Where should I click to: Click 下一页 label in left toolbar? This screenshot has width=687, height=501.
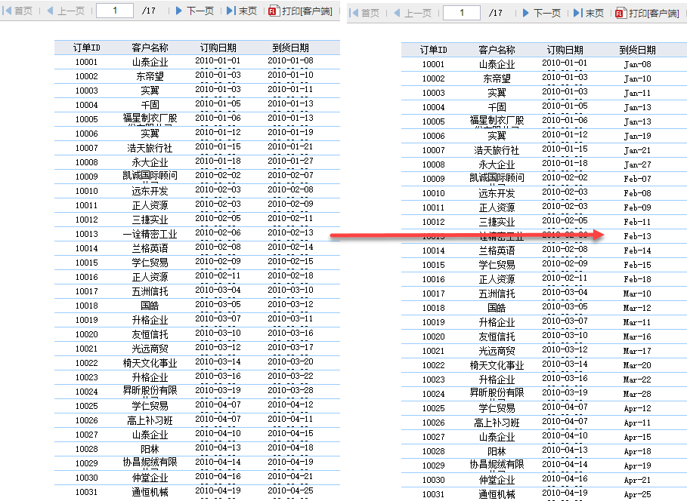coord(200,11)
